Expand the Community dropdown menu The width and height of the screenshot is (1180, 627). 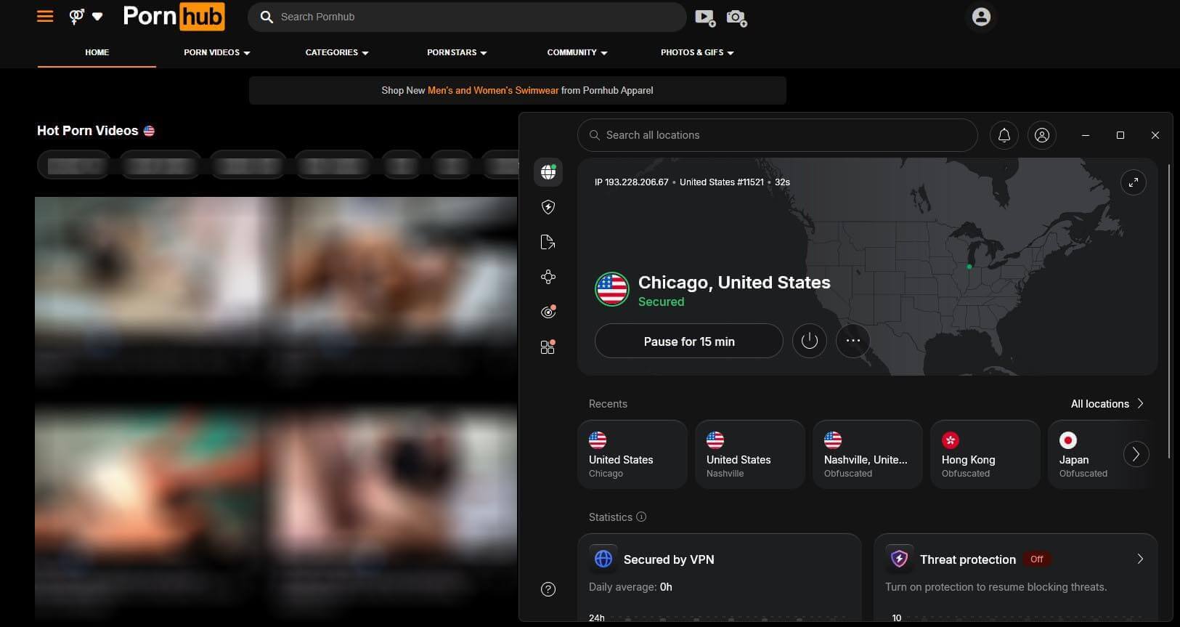[x=577, y=52]
